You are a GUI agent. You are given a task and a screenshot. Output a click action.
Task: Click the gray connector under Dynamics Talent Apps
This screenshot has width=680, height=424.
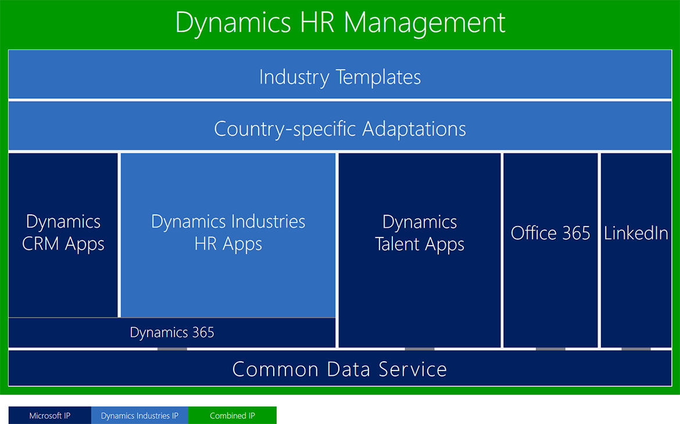point(419,349)
